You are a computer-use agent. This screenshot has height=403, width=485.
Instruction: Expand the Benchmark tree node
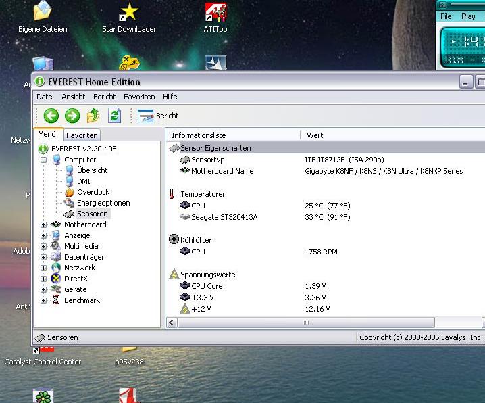tap(44, 300)
